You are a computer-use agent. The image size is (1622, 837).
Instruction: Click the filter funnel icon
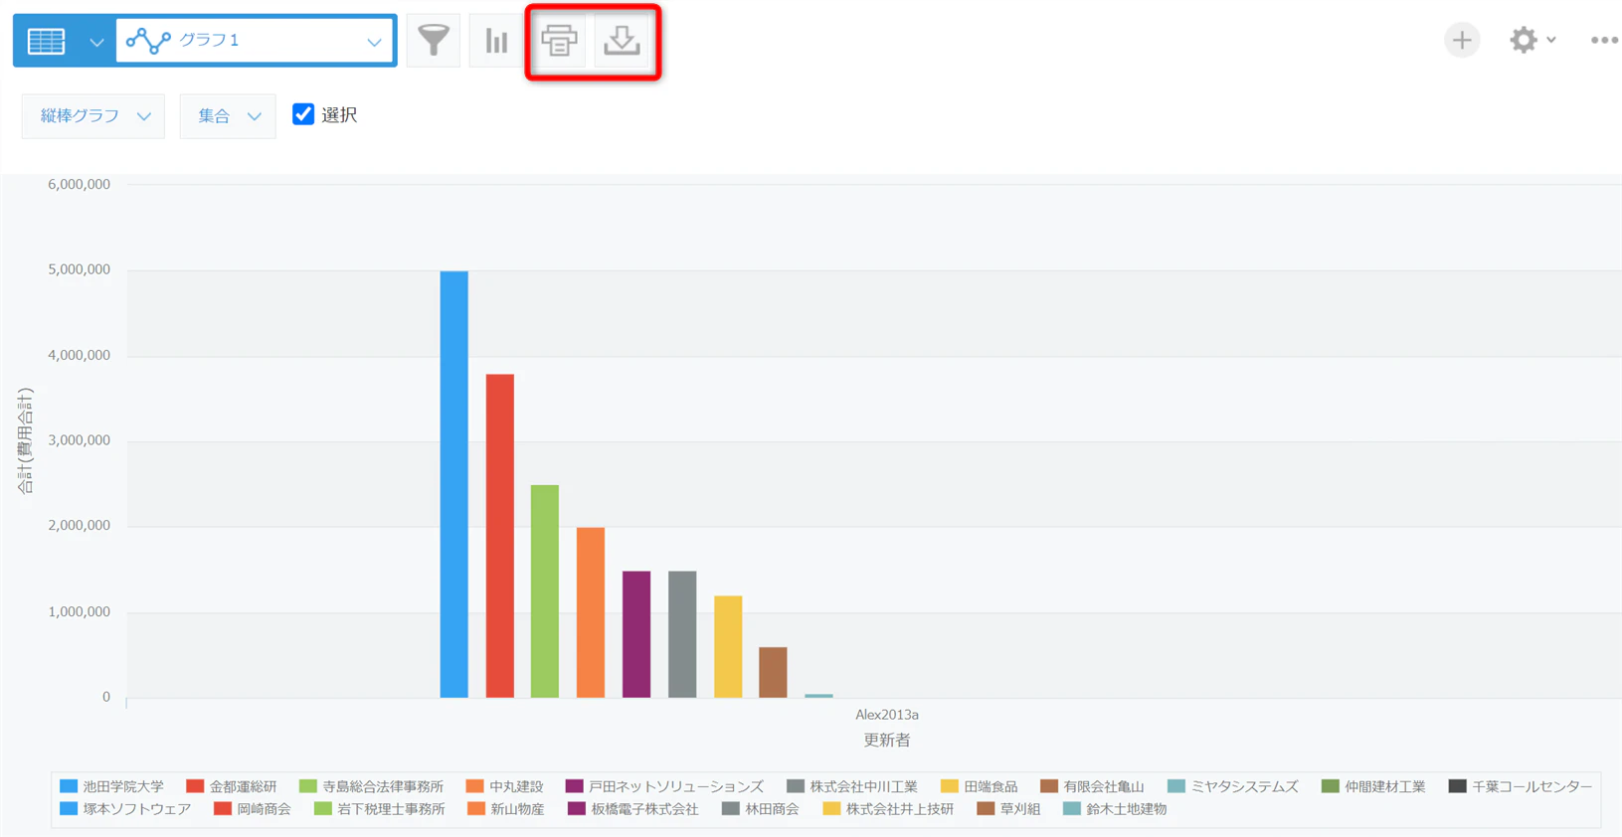[x=434, y=41]
